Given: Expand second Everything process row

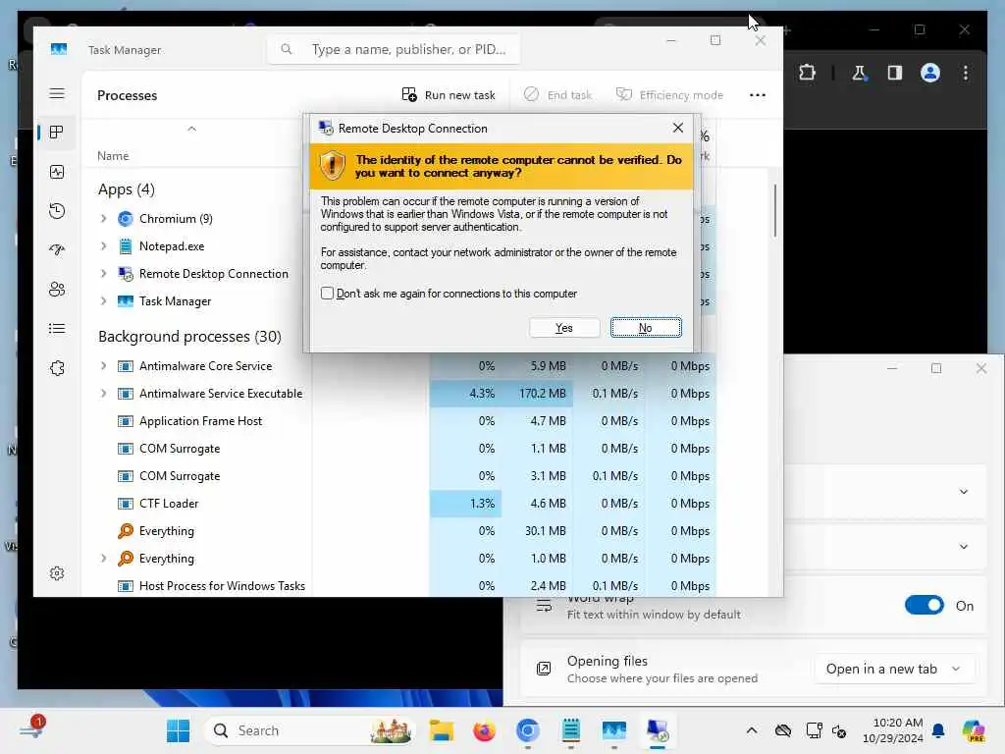Looking at the screenshot, I should click(x=103, y=559).
